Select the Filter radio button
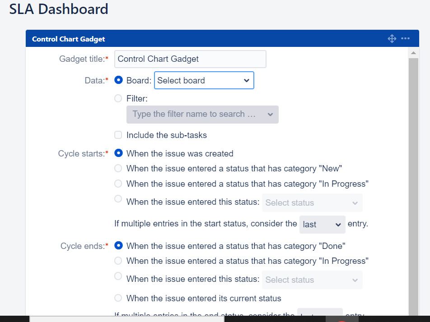The height and width of the screenshot is (322, 430). coord(118,98)
